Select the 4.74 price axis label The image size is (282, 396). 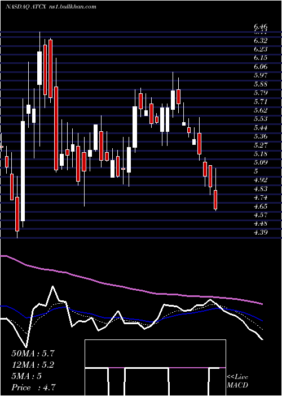[261, 197]
